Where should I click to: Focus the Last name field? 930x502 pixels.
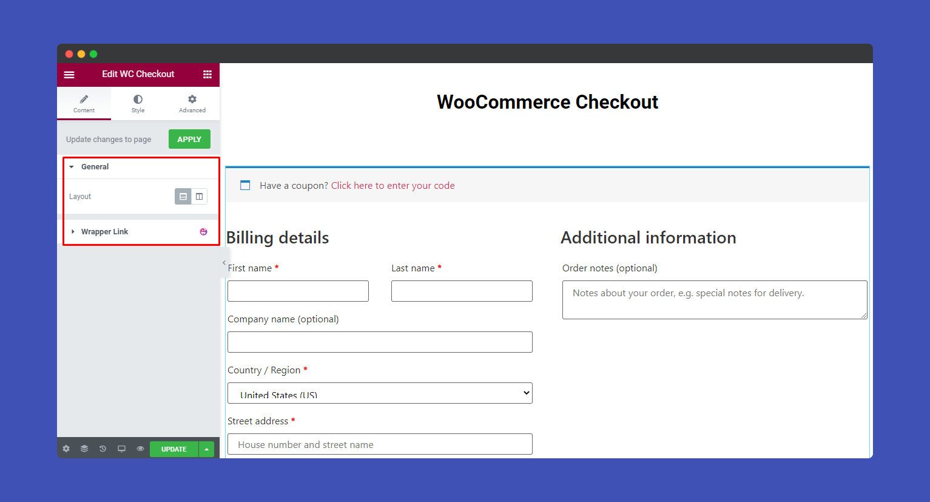coord(462,291)
